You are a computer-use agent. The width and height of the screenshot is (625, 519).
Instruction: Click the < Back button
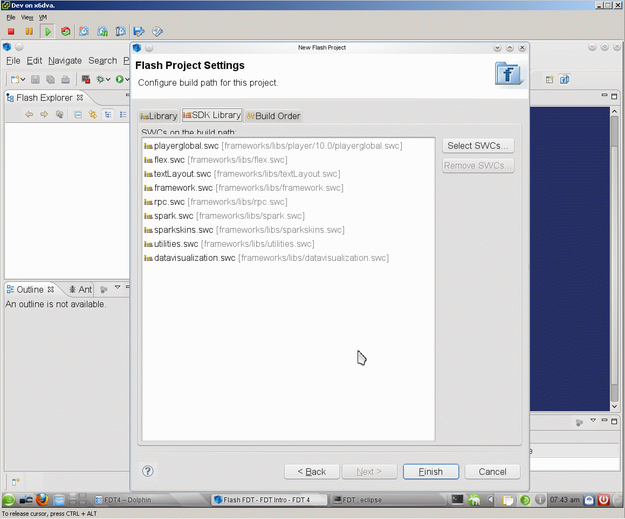pyautogui.click(x=312, y=472)
